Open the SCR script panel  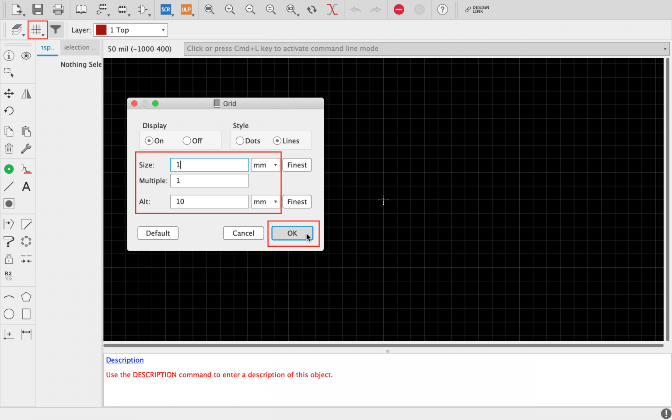tap(166, 9)
